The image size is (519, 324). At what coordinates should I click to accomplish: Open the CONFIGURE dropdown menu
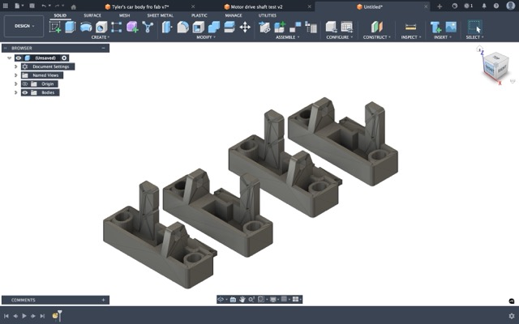(339, 37)
